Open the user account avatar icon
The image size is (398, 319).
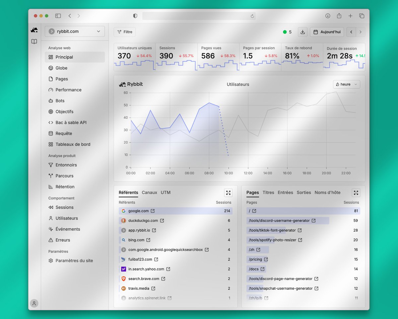tap(34, 303)
